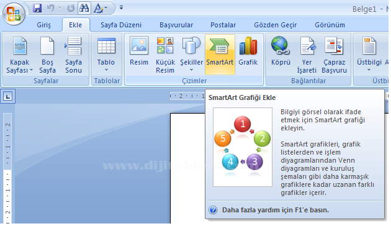
Task: Save the document with the floppy icon
Action: (x=37, y=8)
